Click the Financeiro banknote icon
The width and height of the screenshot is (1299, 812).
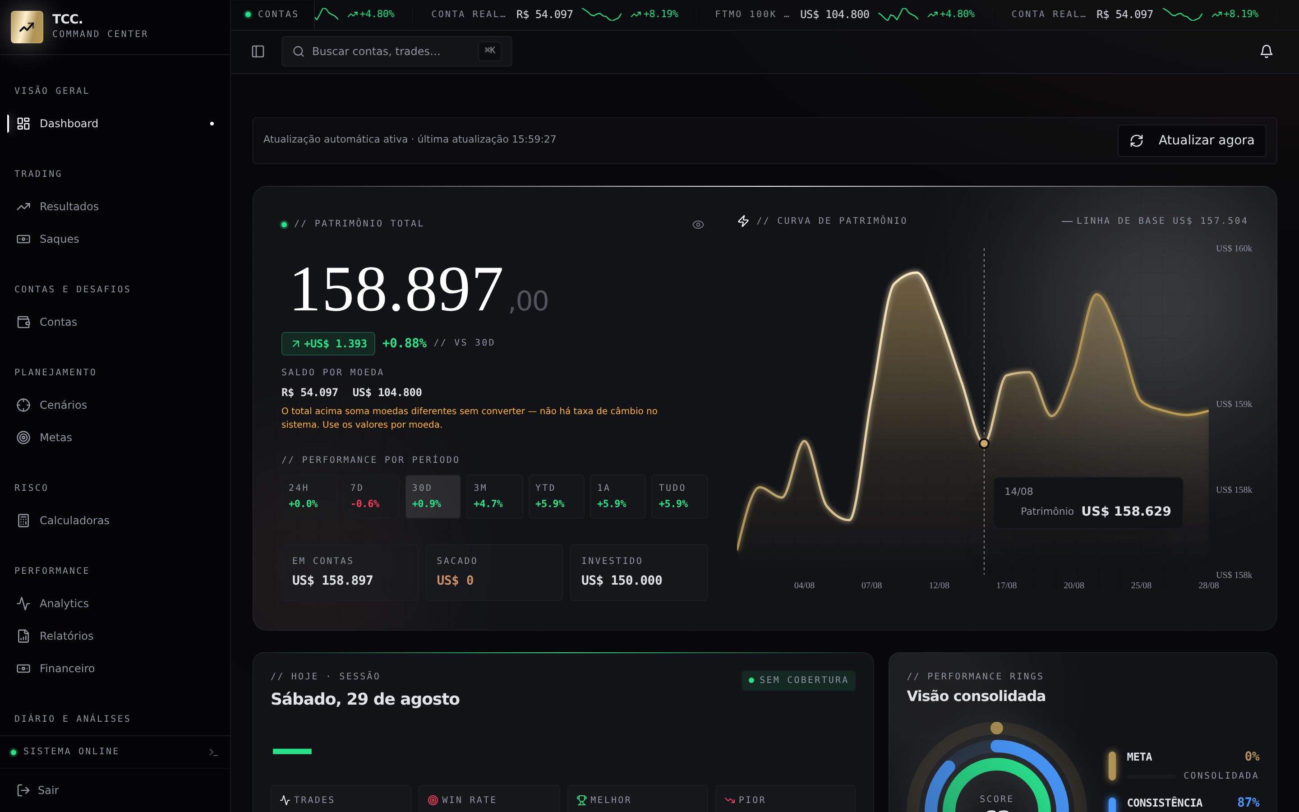tap(23, 668)
